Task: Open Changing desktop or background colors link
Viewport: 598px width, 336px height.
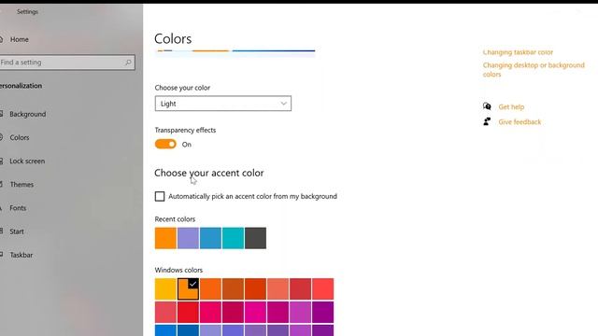Action: (534, 70)
